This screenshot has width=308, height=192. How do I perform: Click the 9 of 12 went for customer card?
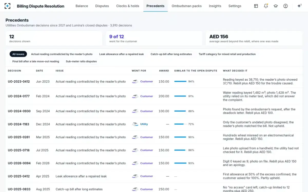tap(154, 38)
